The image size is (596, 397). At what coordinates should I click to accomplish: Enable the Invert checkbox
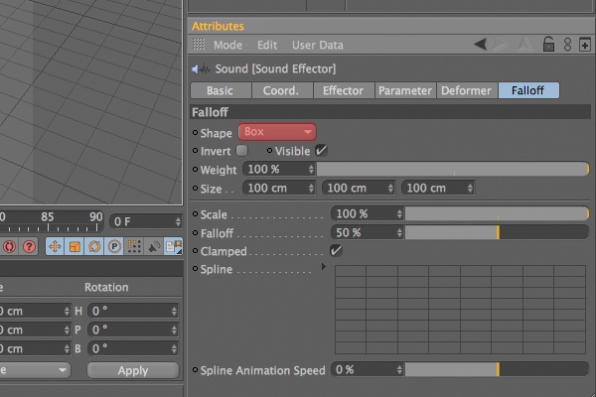click(241, 151)
